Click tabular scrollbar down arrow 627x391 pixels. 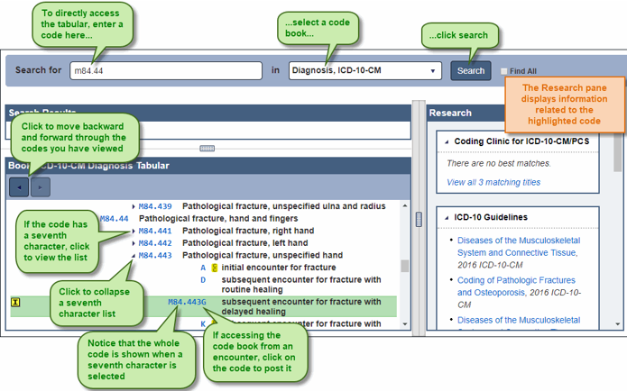(x=405, y=324)
